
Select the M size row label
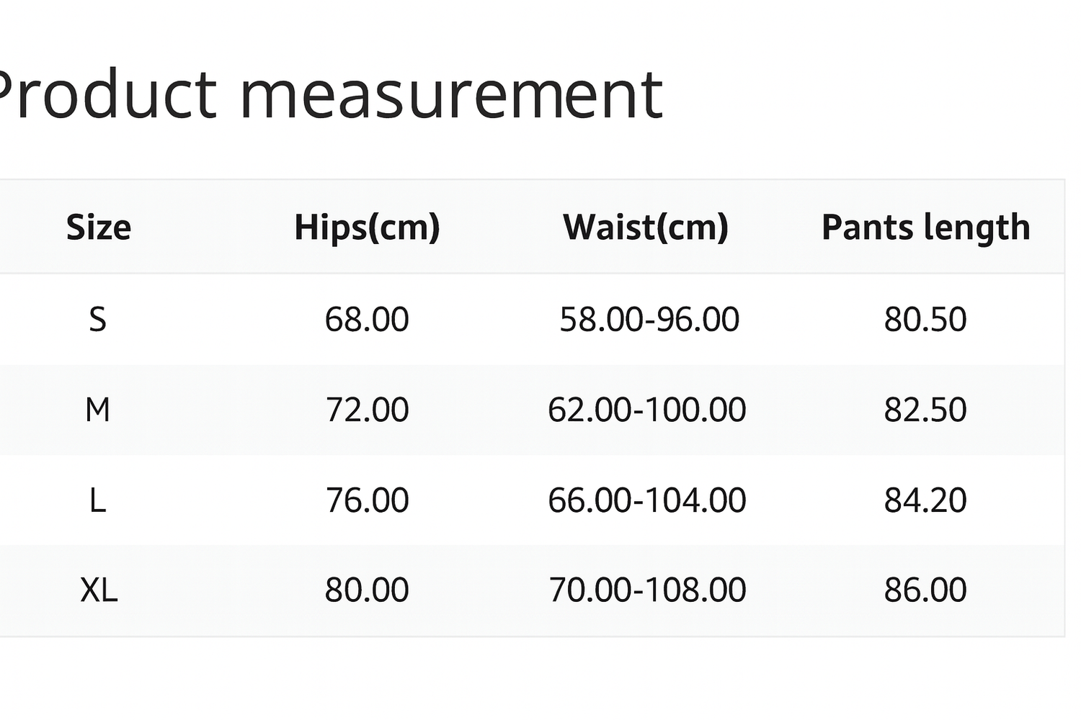pos(98,410)
